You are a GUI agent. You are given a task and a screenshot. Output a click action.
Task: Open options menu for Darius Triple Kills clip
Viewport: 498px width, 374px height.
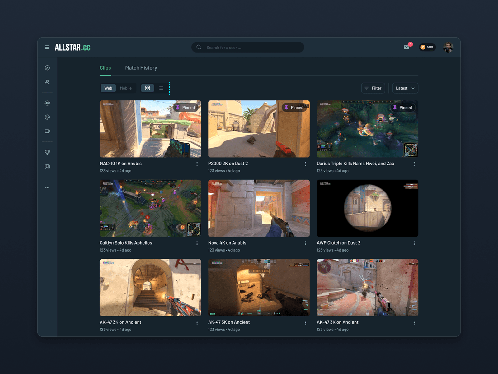click(x=414, y=164)
